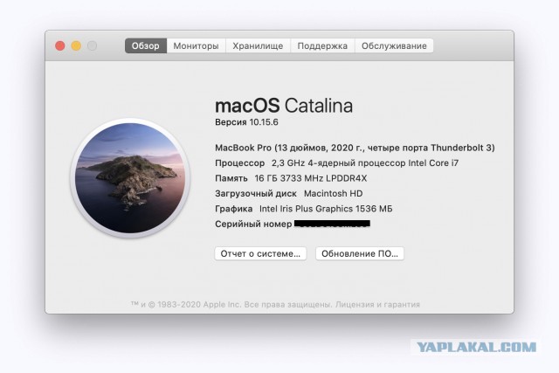The height and width of the screenshot is (373, 559).
Task: Minimize window with yellow button
Action: point(76,46)
